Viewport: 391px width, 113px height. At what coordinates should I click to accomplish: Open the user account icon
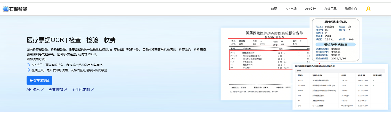point(368,9)
